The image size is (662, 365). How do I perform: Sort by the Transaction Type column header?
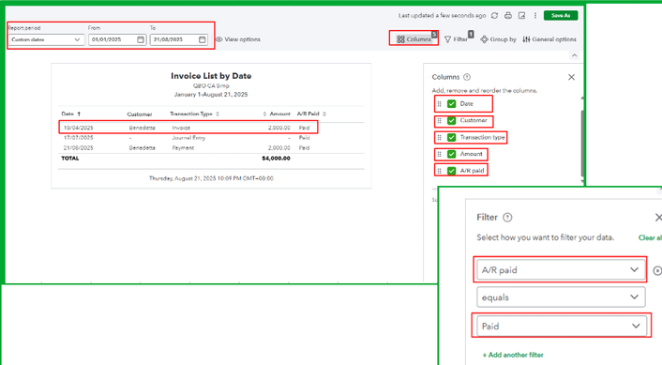point(195,114)
